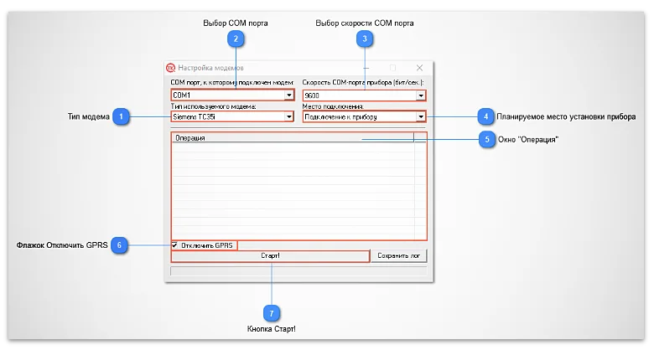The width and height of the screenshot is (654, 350).
Task: Open the COM1 port dropdown
Action: 288,95
